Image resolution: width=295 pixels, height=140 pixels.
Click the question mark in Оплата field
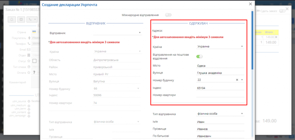[34, 72]
